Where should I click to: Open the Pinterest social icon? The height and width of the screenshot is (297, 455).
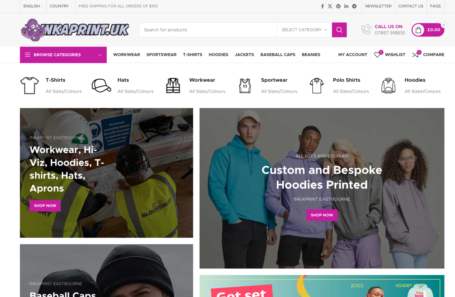coord(338,6)
